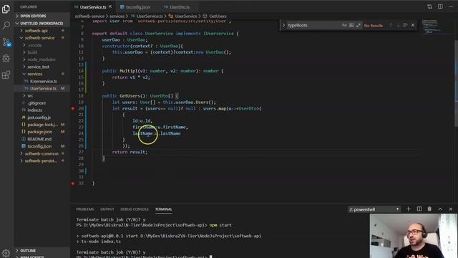Image resolution: width=458 pixels, height=258 pixels.
Task: Expand the node_modules folder
Action: (x=42, y=59)
